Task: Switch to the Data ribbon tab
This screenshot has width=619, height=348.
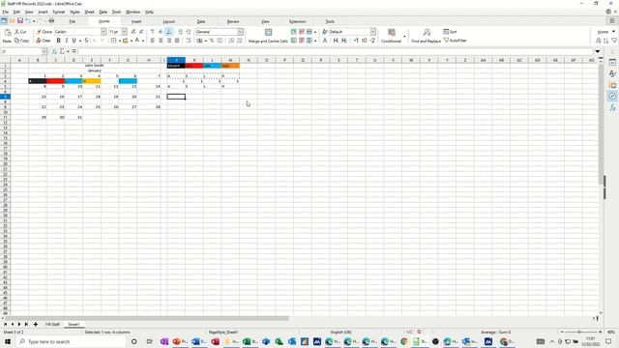Action: pyautogui.click(x=201, y=21)
